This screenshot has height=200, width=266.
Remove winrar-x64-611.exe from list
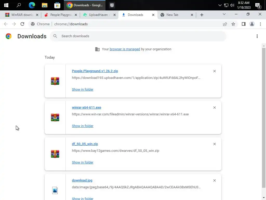(x=214, y=108)
